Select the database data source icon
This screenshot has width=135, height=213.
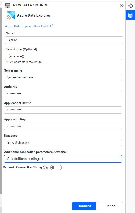(x=130, y=15)
